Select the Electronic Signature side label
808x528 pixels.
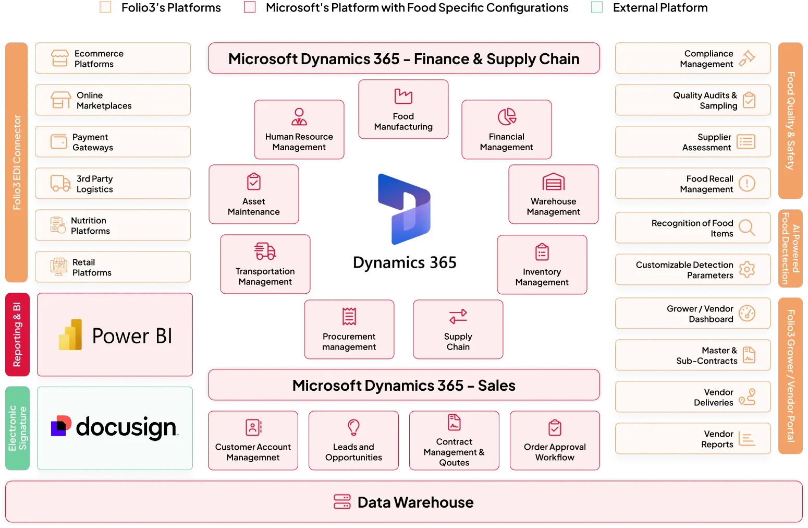tap(17, 428)
